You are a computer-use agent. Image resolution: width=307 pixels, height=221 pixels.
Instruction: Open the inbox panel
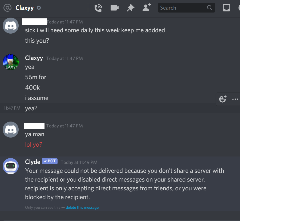pyautogui.click(x=227, y=8)
